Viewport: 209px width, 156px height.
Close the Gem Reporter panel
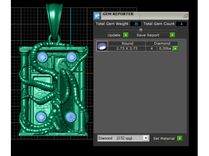tap(185, 15)
